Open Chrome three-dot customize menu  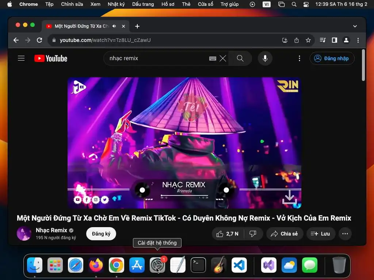click(x=358, y=40)
